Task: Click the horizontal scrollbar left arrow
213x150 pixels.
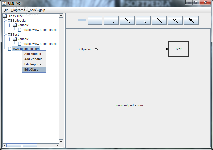Action: (4, 145)
